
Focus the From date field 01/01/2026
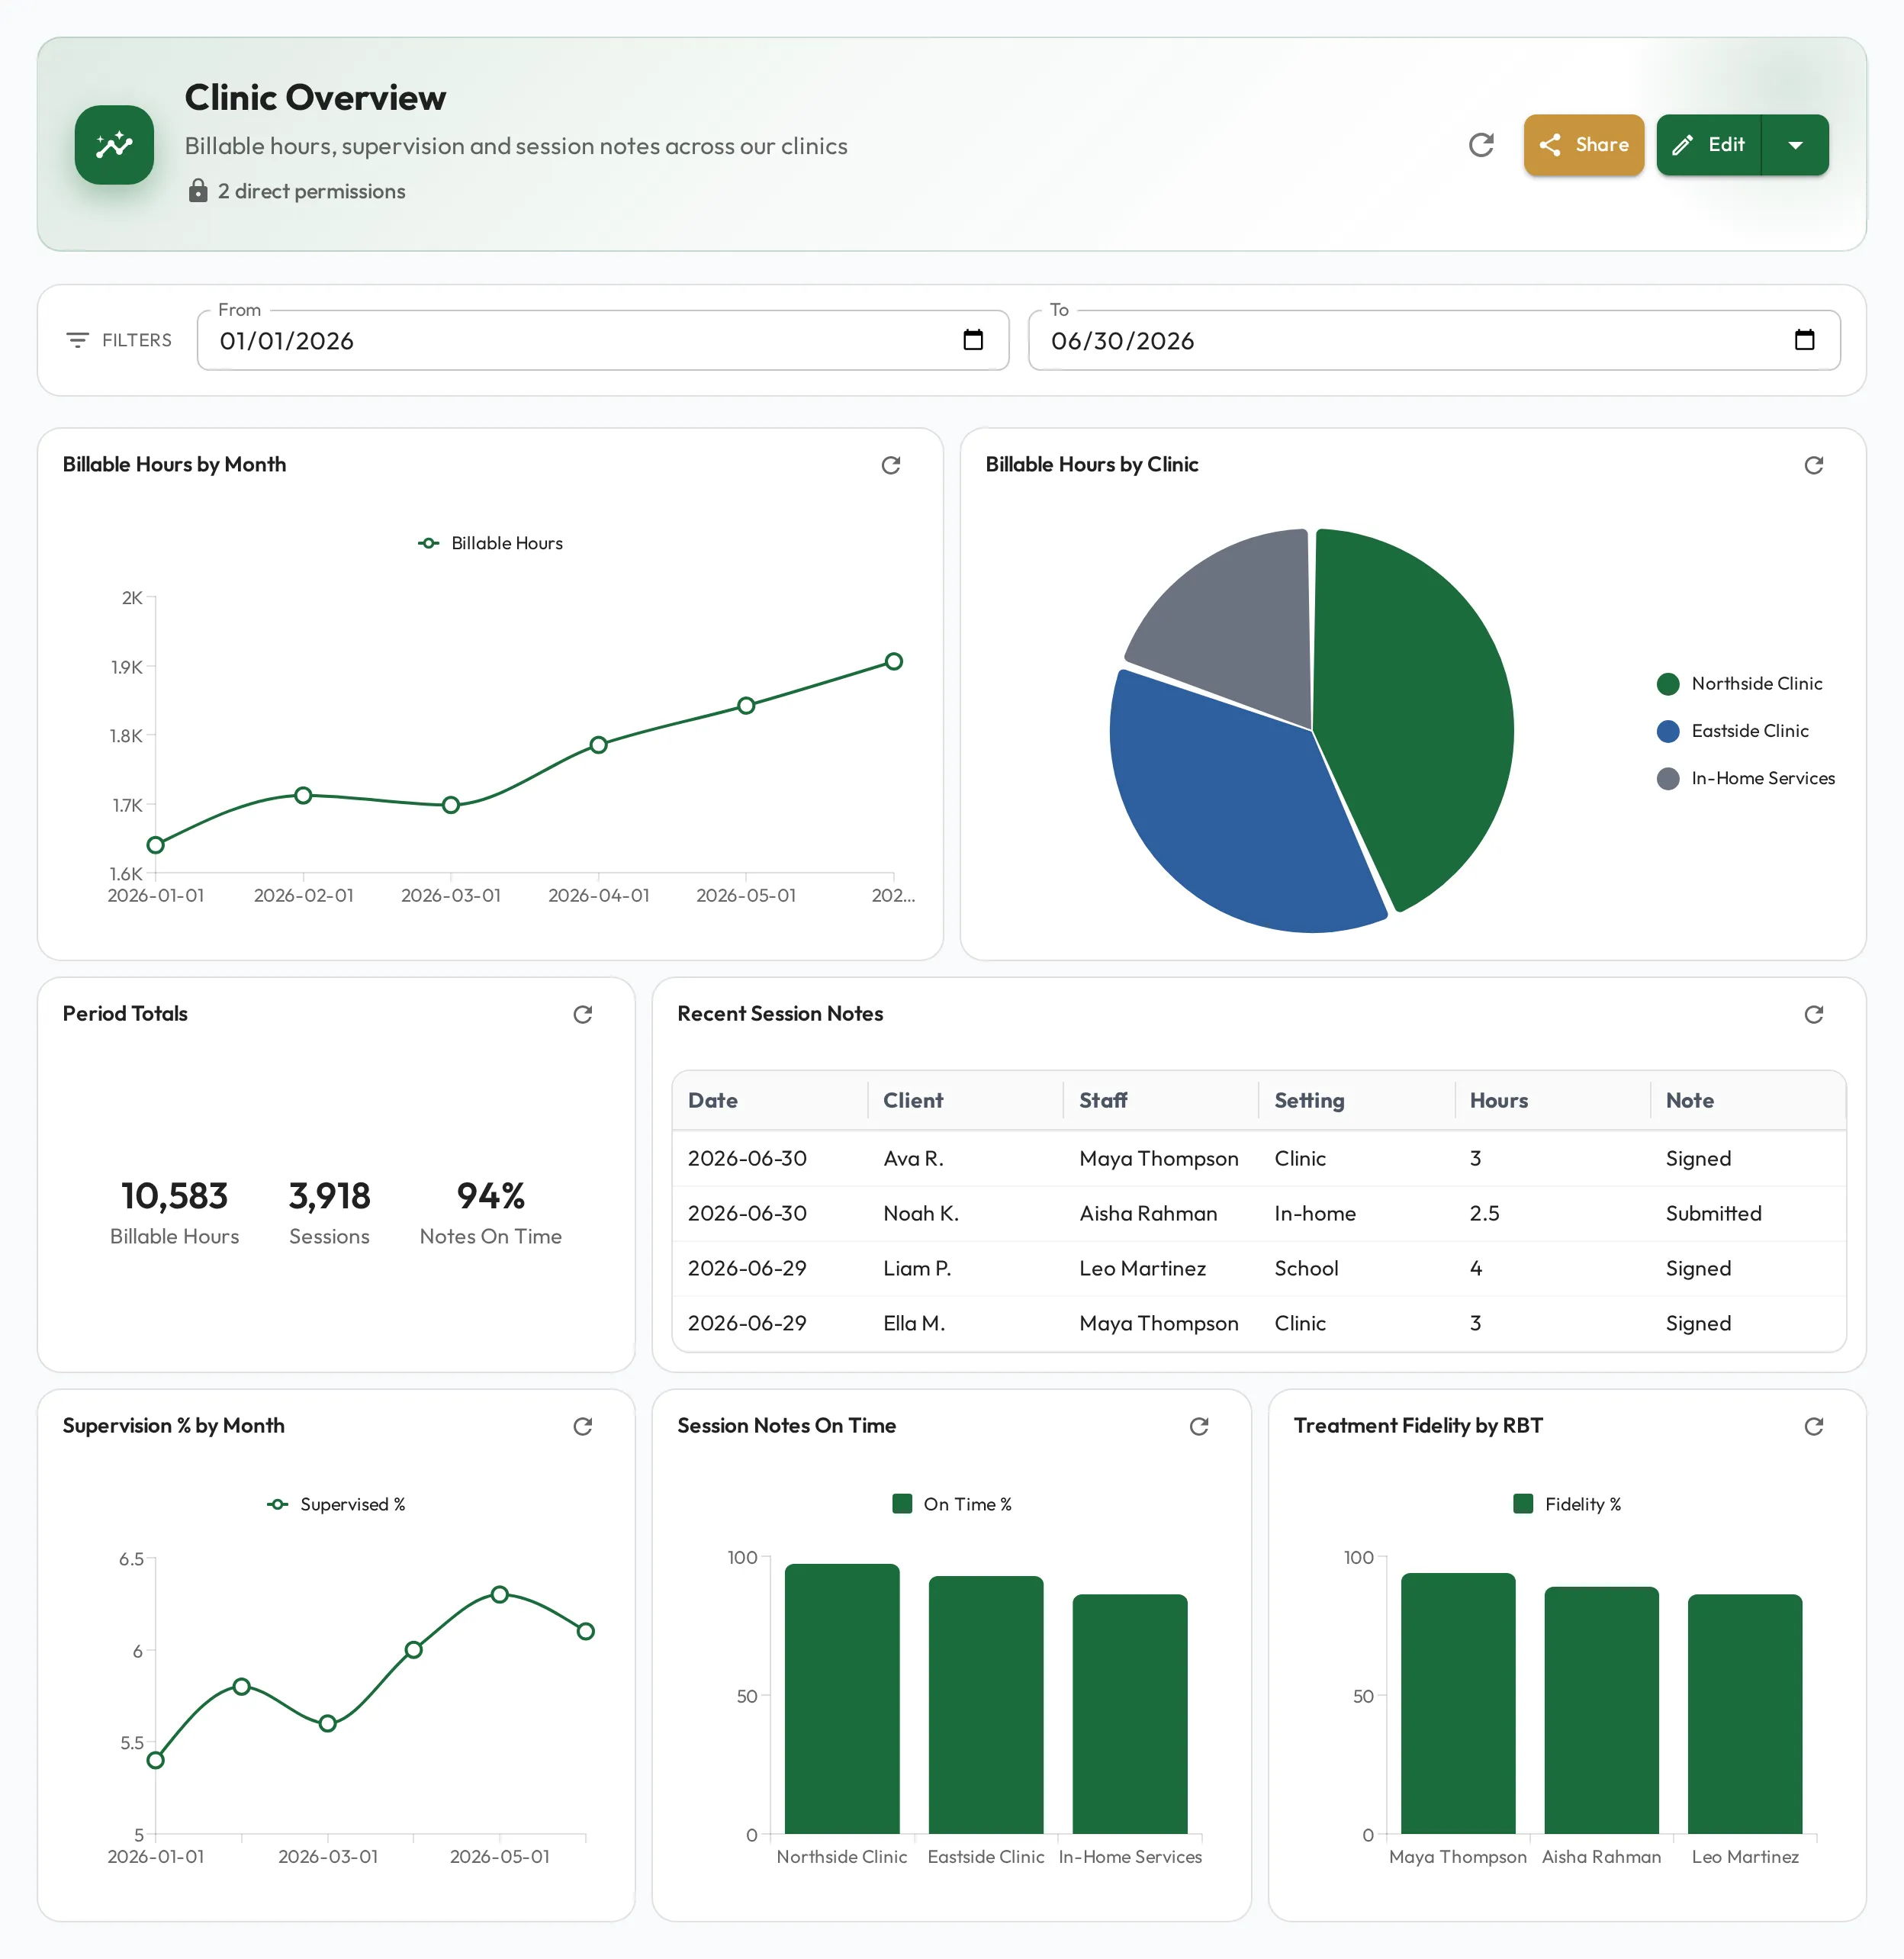tap(603, 340)
